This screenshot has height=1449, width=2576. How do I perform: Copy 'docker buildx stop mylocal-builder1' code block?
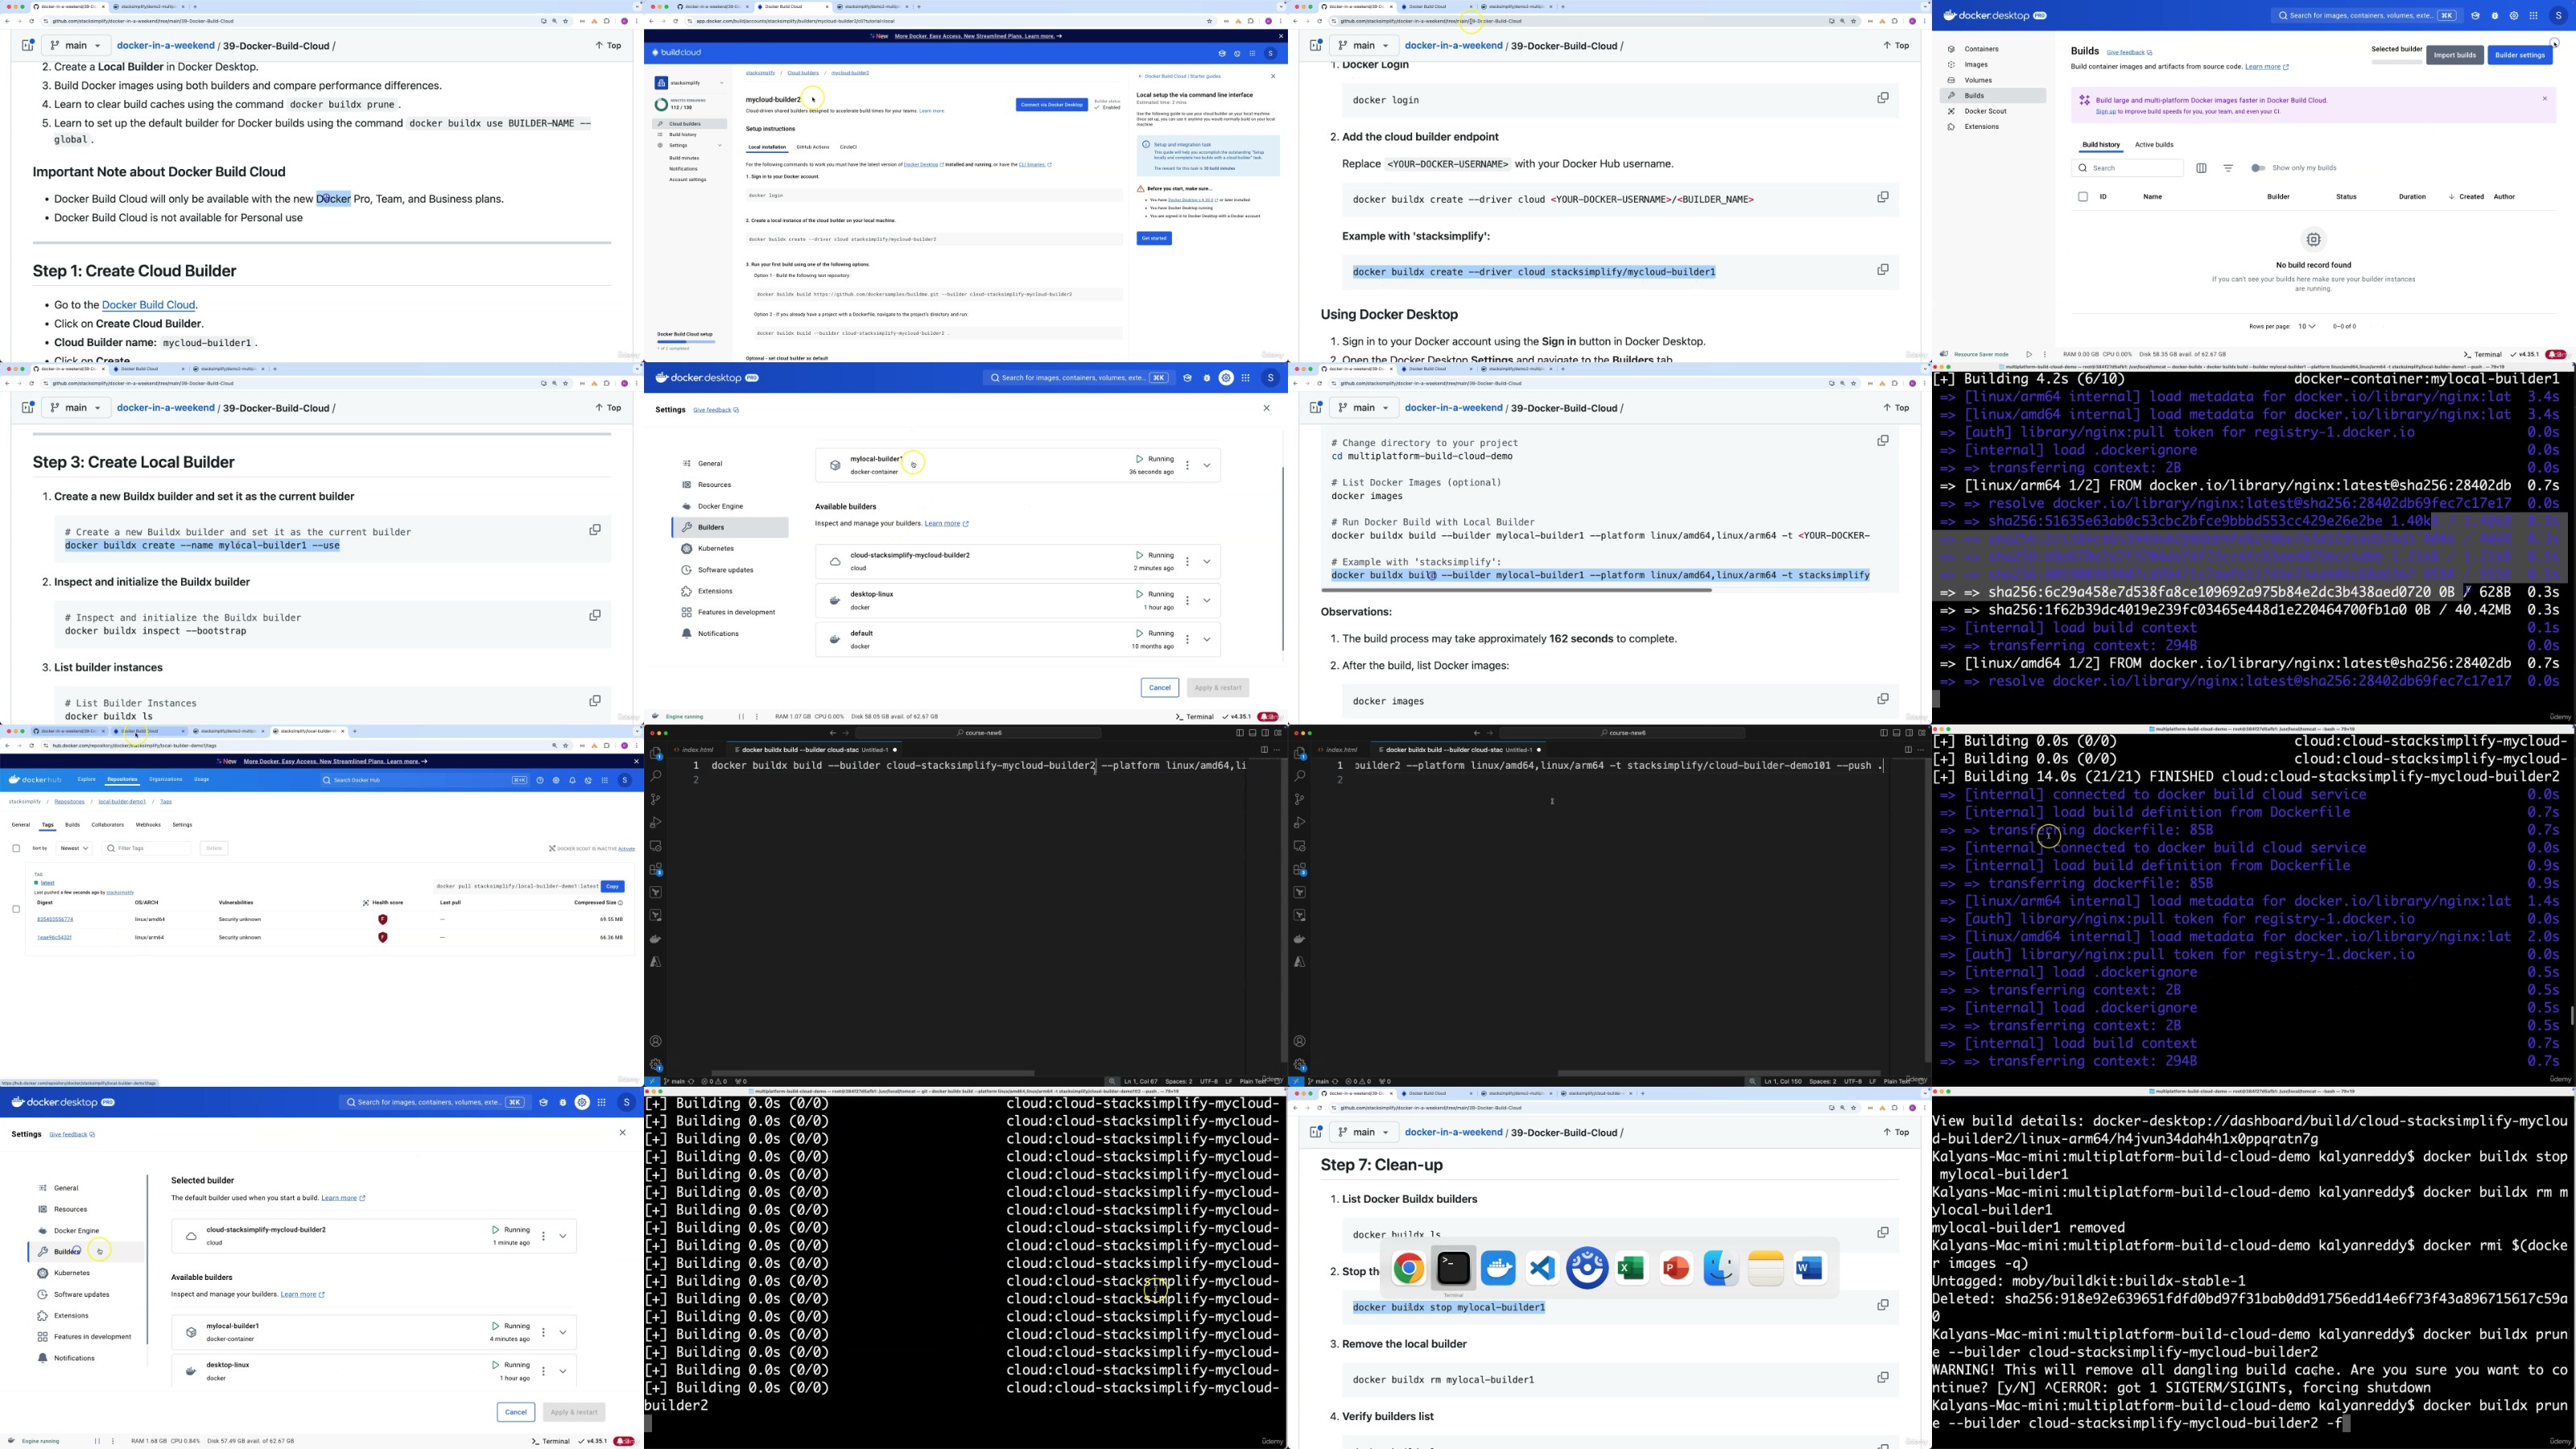1882,1305
